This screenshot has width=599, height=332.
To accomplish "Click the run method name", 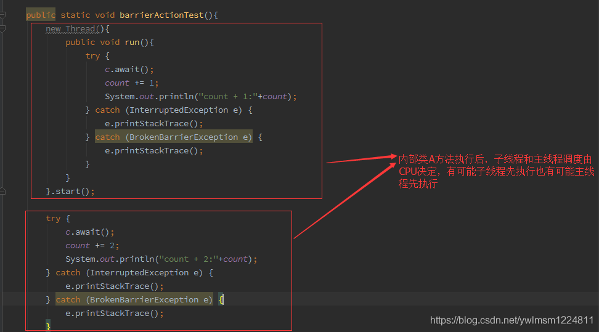I will coord(132,43).
